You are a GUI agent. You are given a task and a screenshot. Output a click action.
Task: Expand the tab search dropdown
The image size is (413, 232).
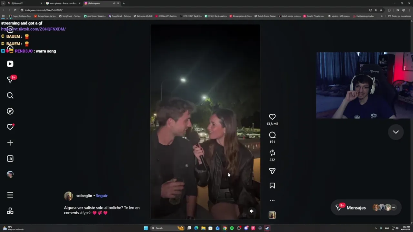pos(3,3)
